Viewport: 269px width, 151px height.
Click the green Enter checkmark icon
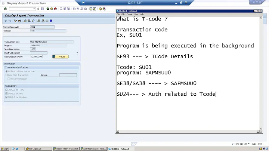[6, 9]
